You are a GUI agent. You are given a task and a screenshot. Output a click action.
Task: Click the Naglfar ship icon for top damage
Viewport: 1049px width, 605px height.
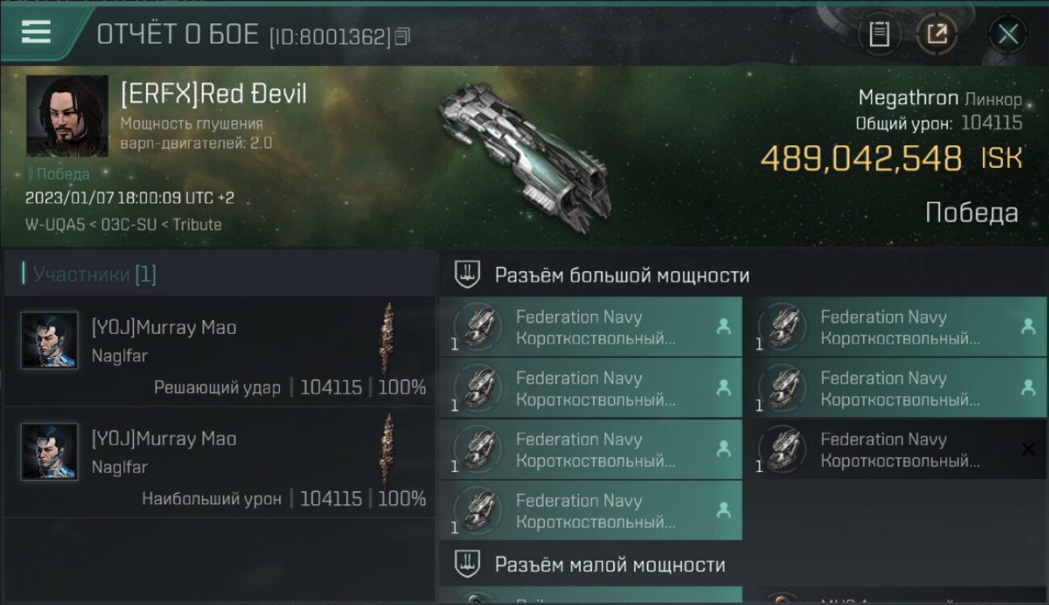tap(388, 450)
